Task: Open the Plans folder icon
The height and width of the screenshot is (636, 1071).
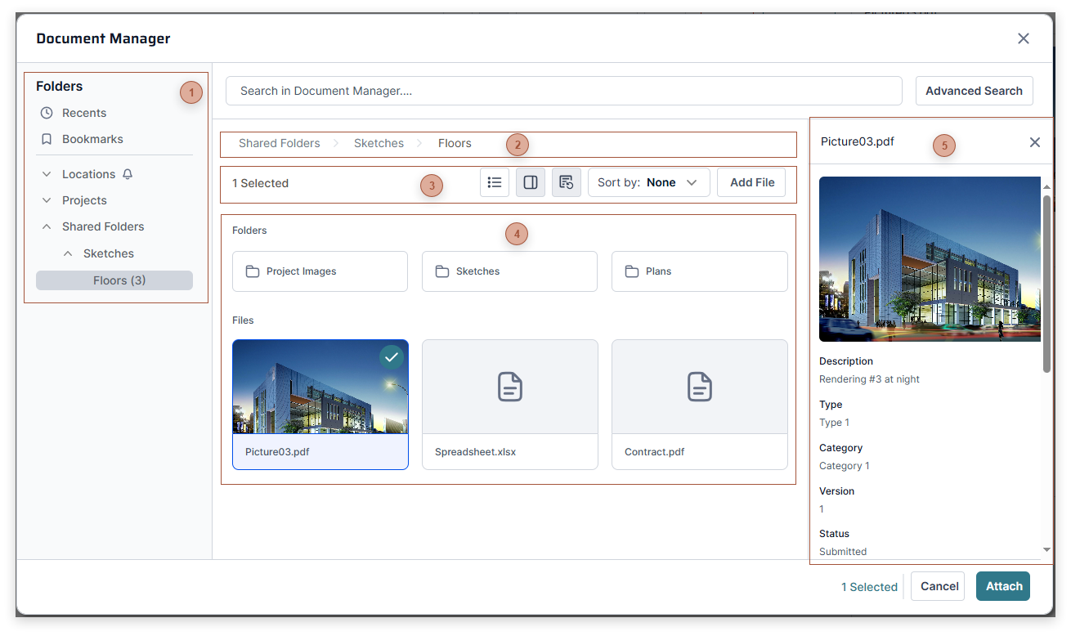Action: [633, 271]
